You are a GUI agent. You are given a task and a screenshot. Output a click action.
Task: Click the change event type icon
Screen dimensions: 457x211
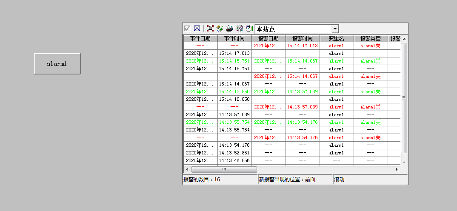(x=220, y=29)
